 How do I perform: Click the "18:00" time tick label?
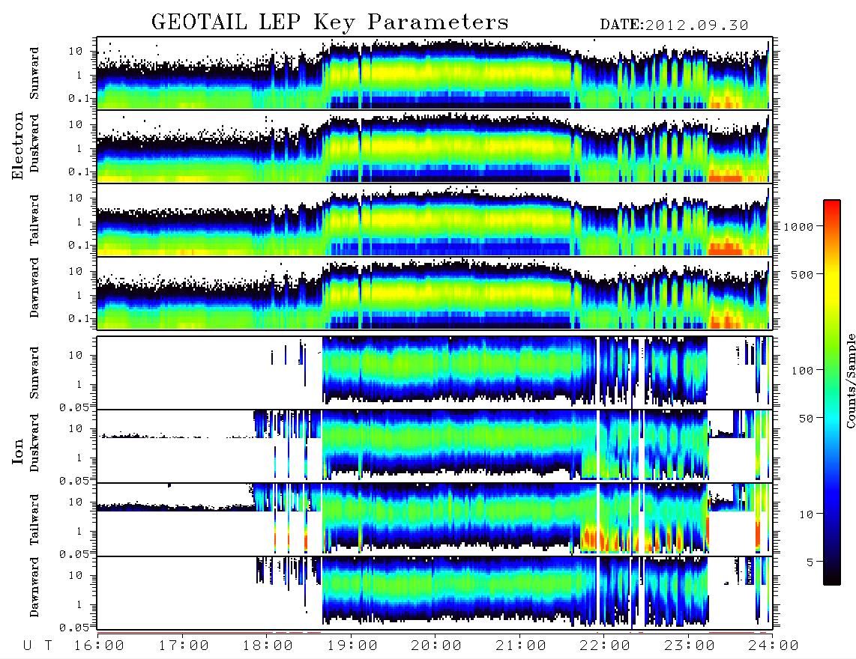pos(268,646)
